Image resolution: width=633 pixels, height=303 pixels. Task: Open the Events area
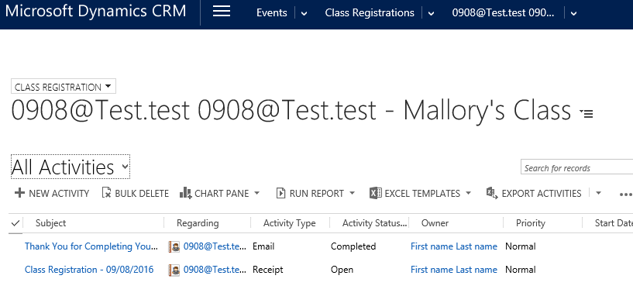[272, 13]
